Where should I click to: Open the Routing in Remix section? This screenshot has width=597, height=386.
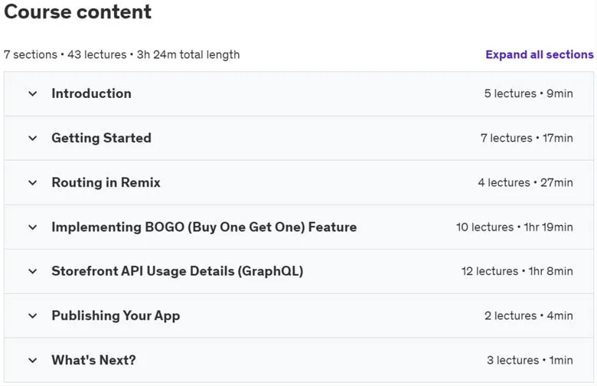[106, 182]
